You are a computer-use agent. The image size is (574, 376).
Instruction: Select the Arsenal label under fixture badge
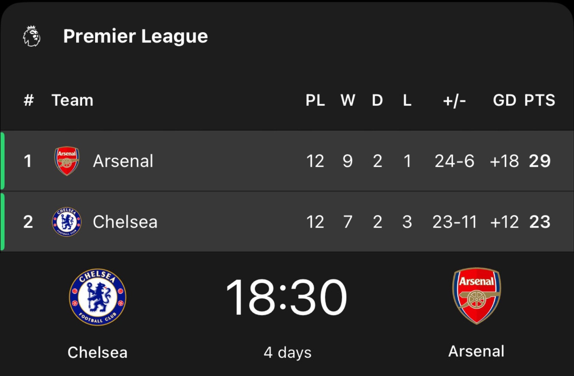(x=476, y=351)
